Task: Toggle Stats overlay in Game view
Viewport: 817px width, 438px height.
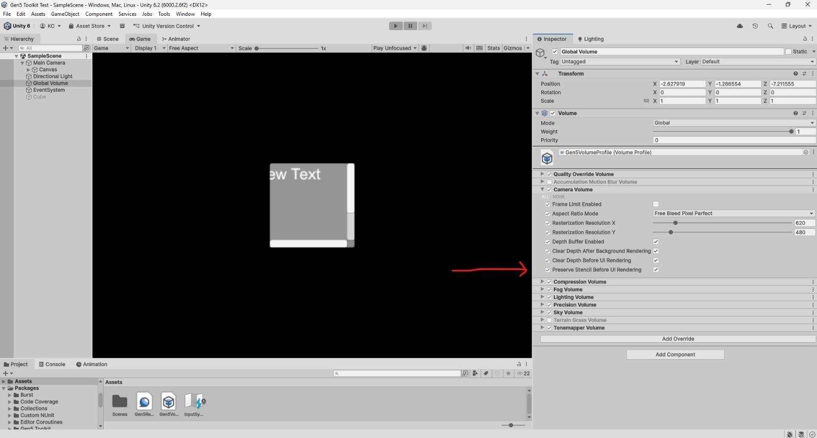Action: (x=493, y=48)
